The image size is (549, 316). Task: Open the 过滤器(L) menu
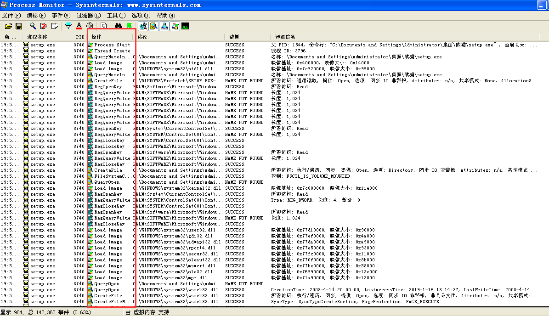pyautogui.click(x=88, y=16)
